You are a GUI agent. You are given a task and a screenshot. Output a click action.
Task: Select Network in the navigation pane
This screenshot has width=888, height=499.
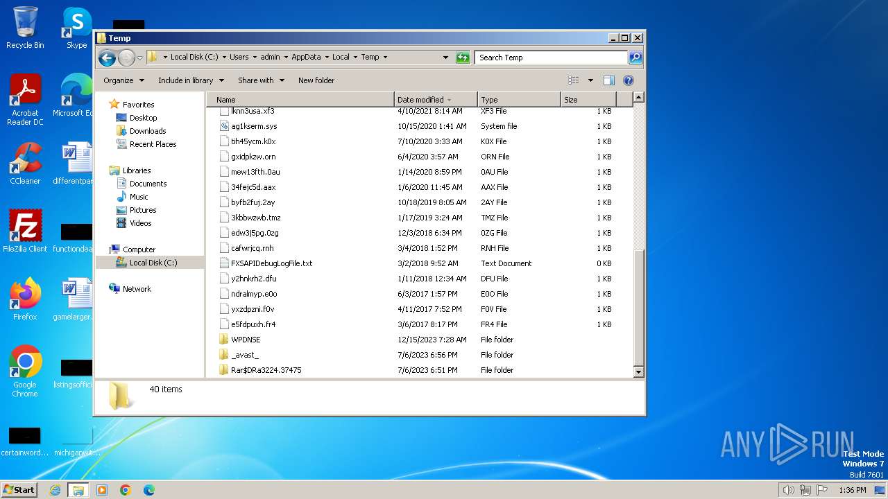[x=137, y=289]
